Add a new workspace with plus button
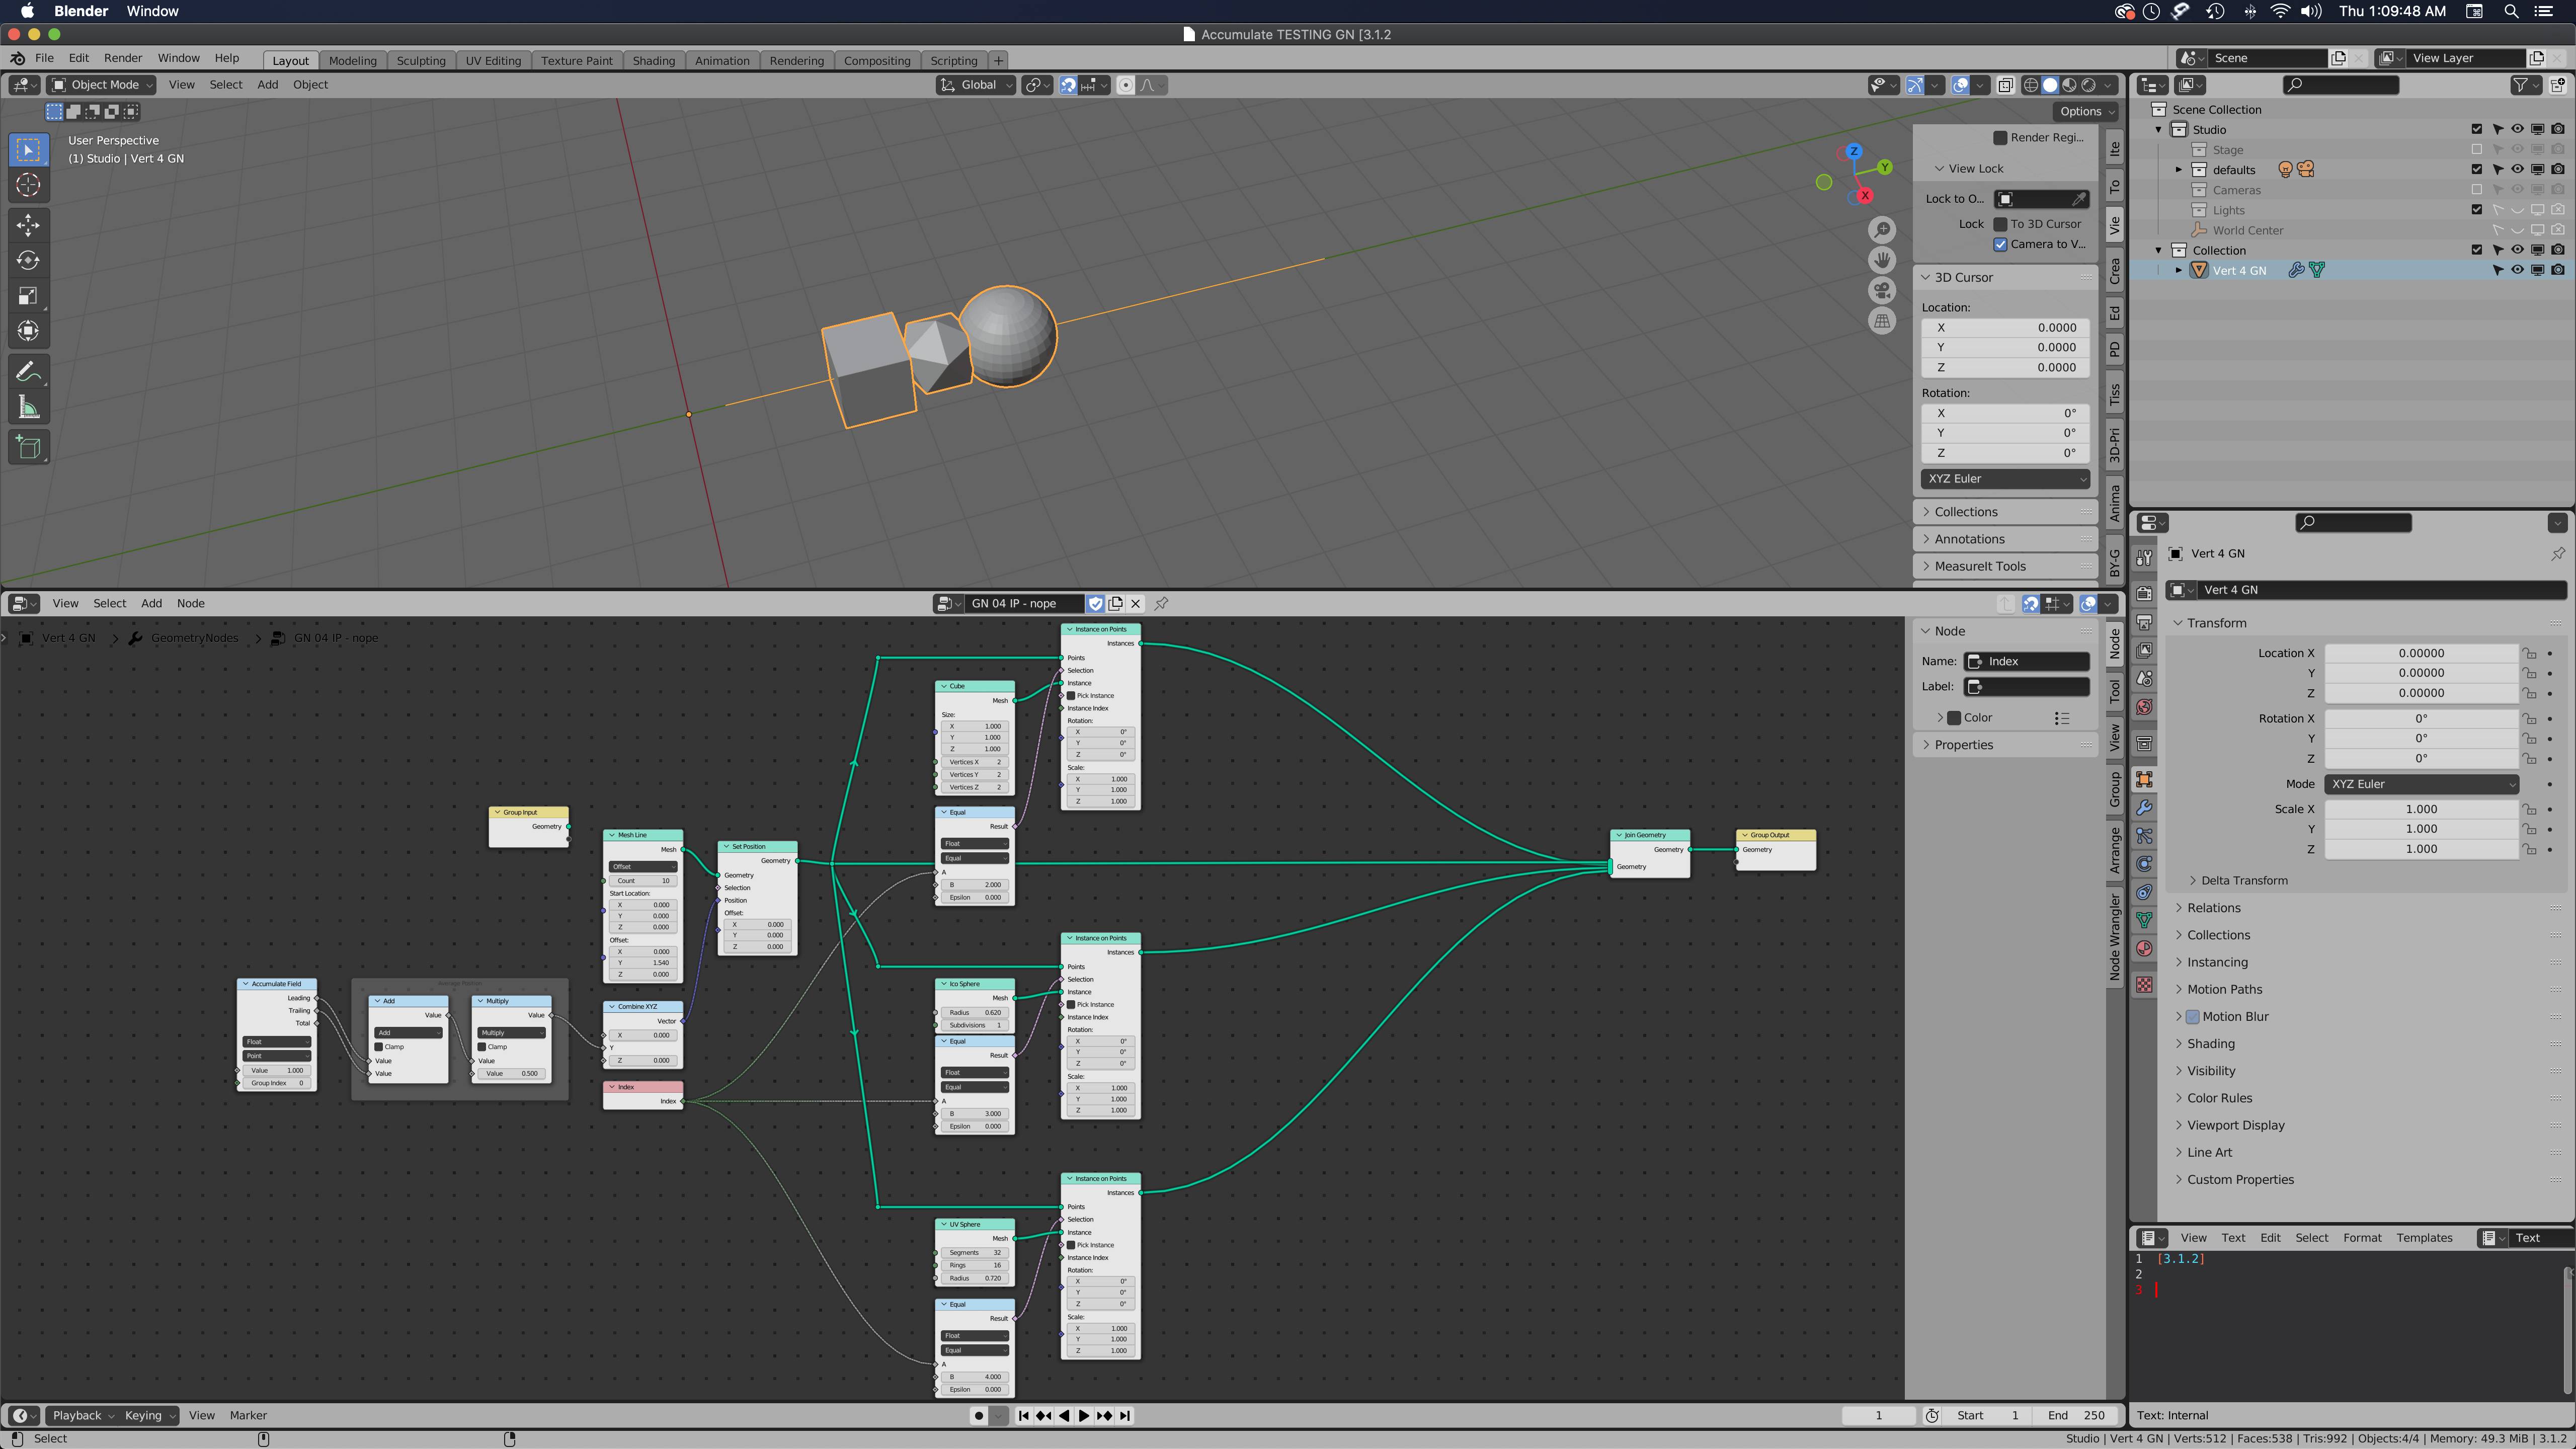This screenshot has width=2576, height=1449. 998,60
